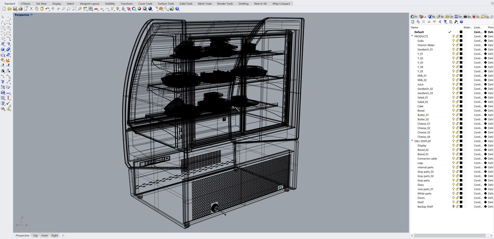
Task: Switch to the Top viewport tab
Action: (x=35, y=235)
